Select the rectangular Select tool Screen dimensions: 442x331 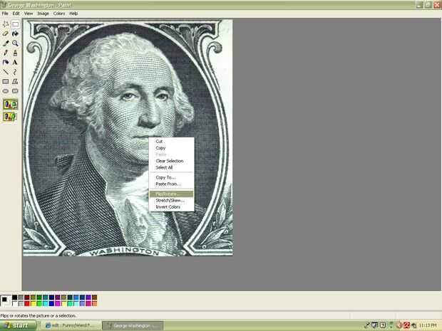pyautogui.click(x=15, y=24)
